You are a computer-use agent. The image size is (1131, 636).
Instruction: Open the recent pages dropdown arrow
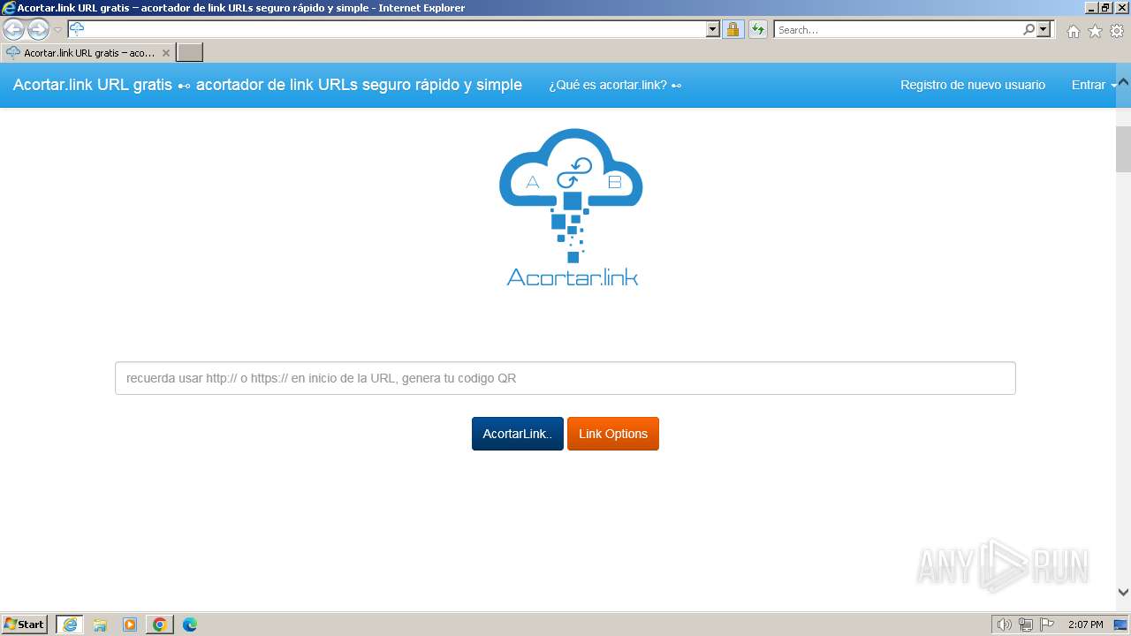pos(57,30)
